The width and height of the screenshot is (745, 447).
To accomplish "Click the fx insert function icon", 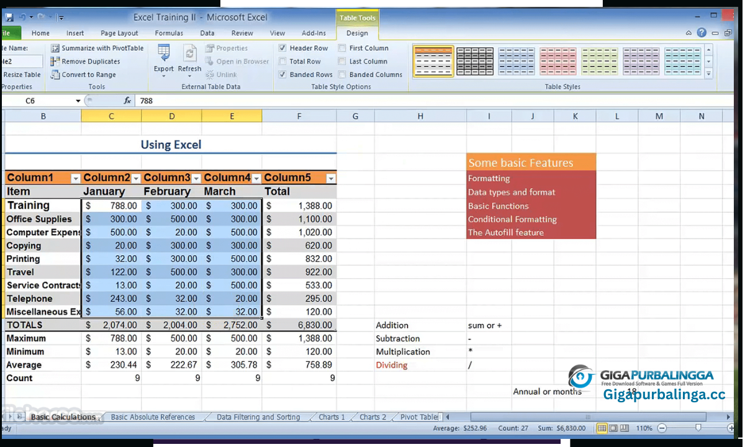I will coord(127,101).
